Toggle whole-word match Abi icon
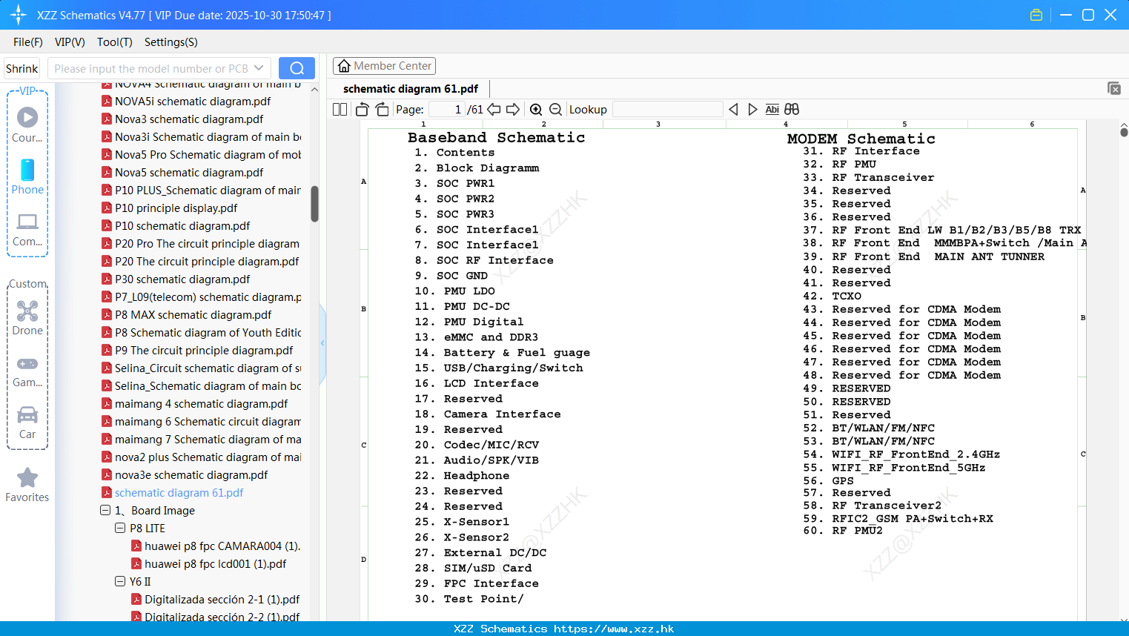This screenshot has width=1129, height=636. 772,109
